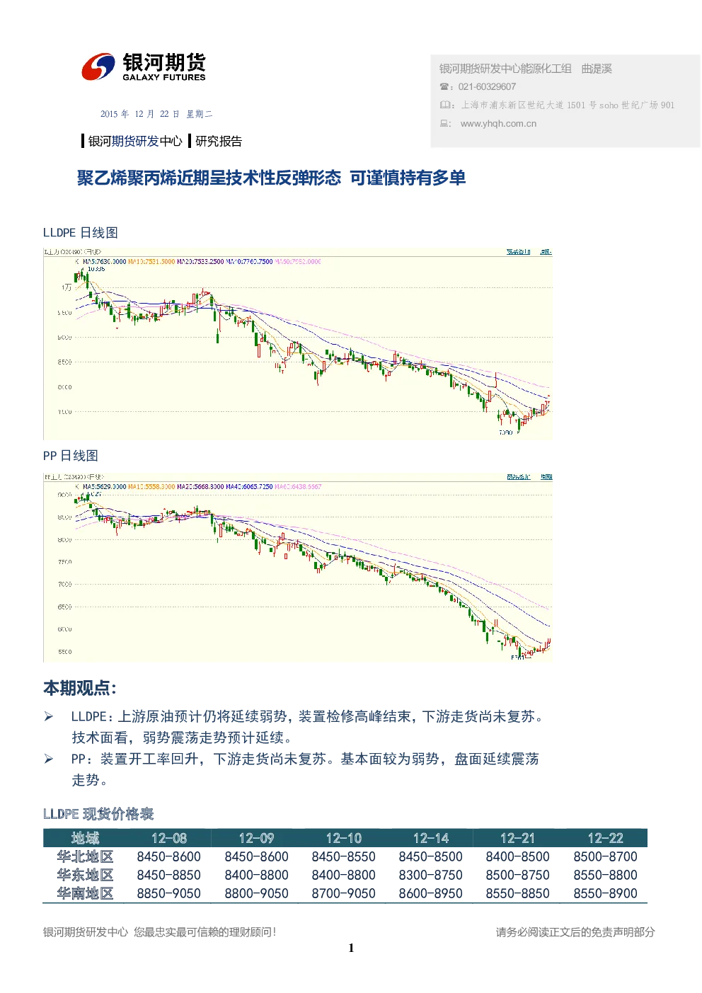702x993 pixels.
Task: Click the 12-22 table column header
Action: (x=605, y=838)
